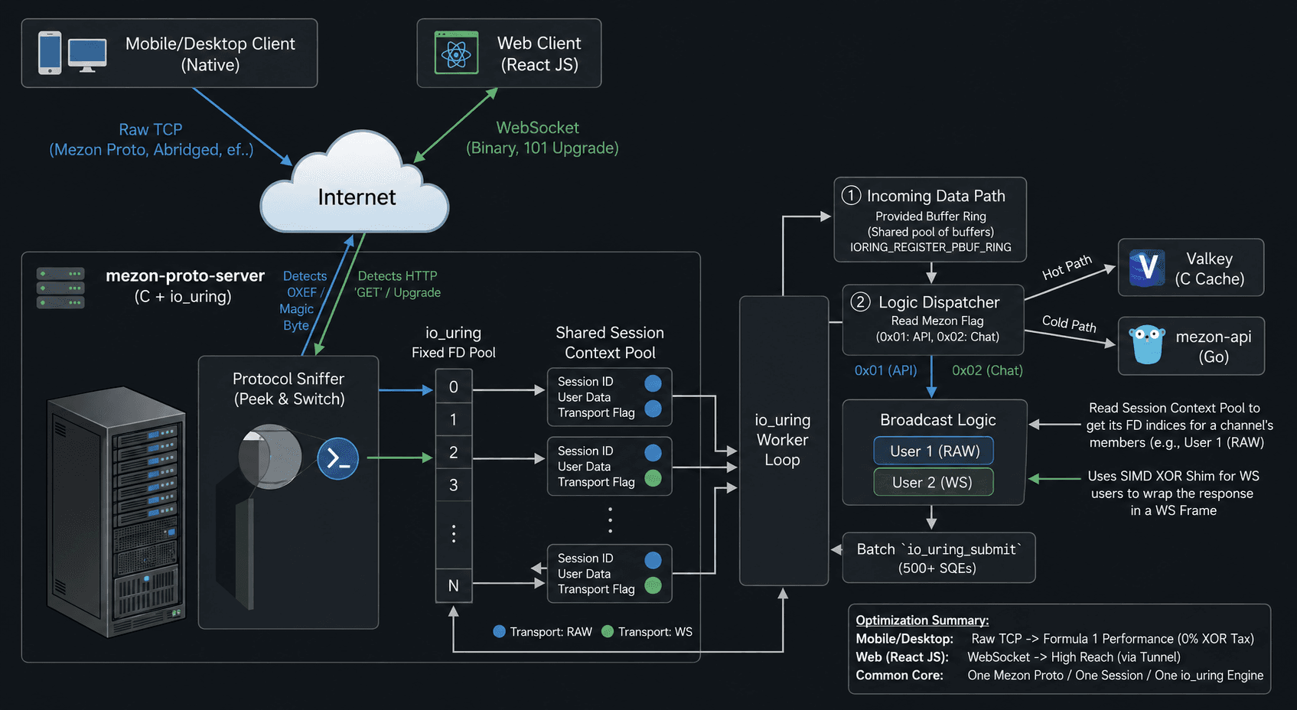The width and height of the screenshot is (1297, 710).
Task: Click the io_uring Fixed FD Pool heading
Action: pyautogui.click(x=454, y=342)
